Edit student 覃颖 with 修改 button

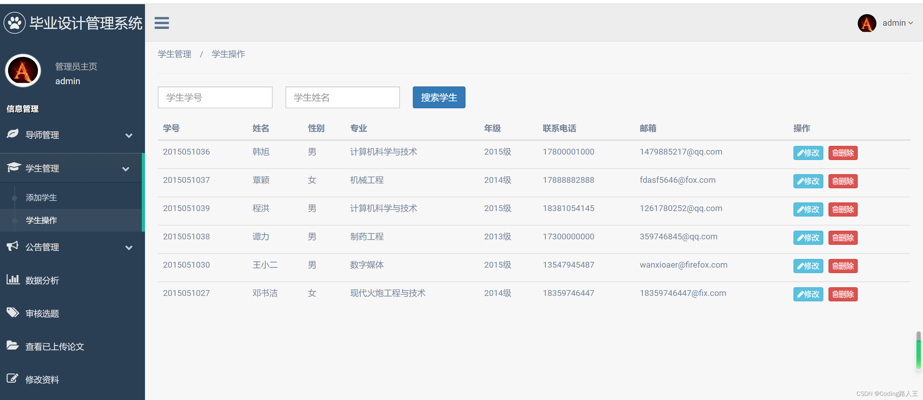pyautogui.click(x=808, y=181)
